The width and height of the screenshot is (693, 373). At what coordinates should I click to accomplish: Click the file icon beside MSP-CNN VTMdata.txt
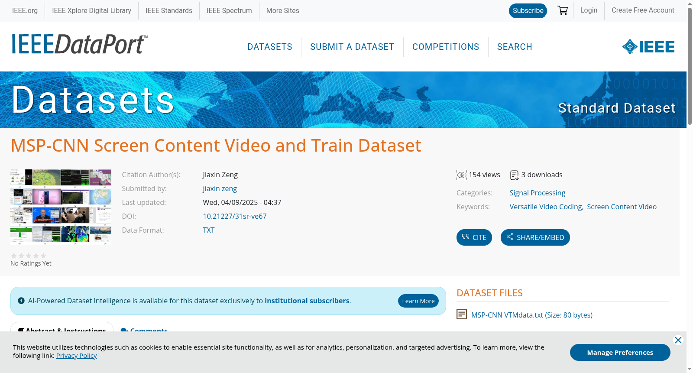462,314
